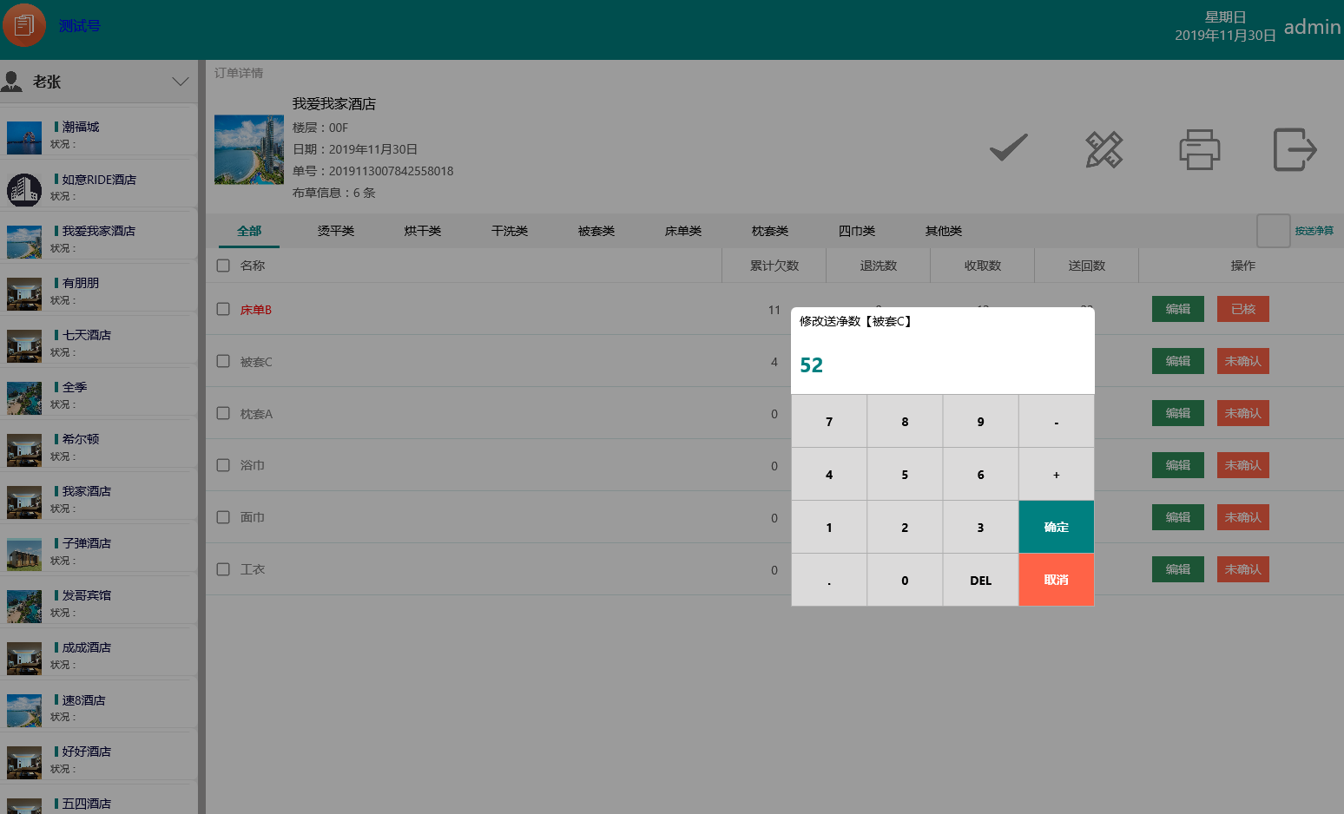Image resolution: width=1344 pixels, height=814 pixels.
Task: Select 潮福城 hotel in sidebar
Action: coord(99,135)
